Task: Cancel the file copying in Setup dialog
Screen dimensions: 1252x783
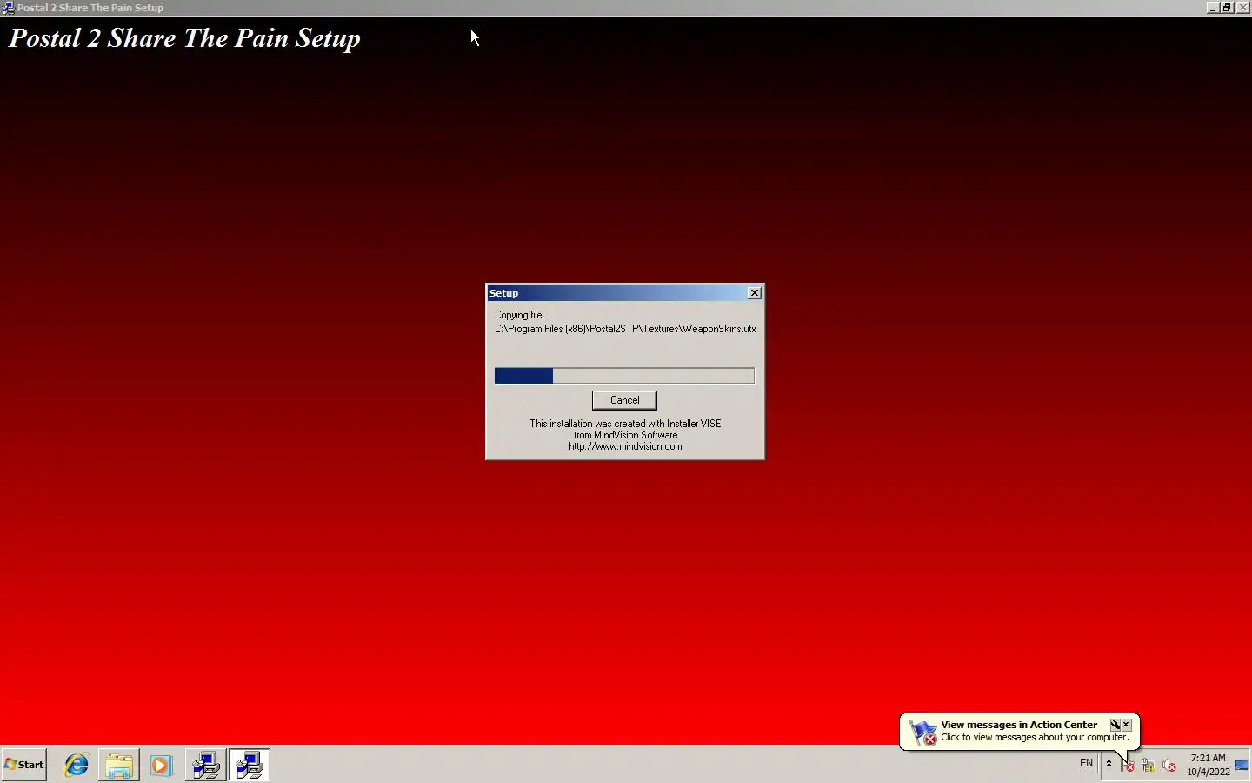Action: [624, 400]
